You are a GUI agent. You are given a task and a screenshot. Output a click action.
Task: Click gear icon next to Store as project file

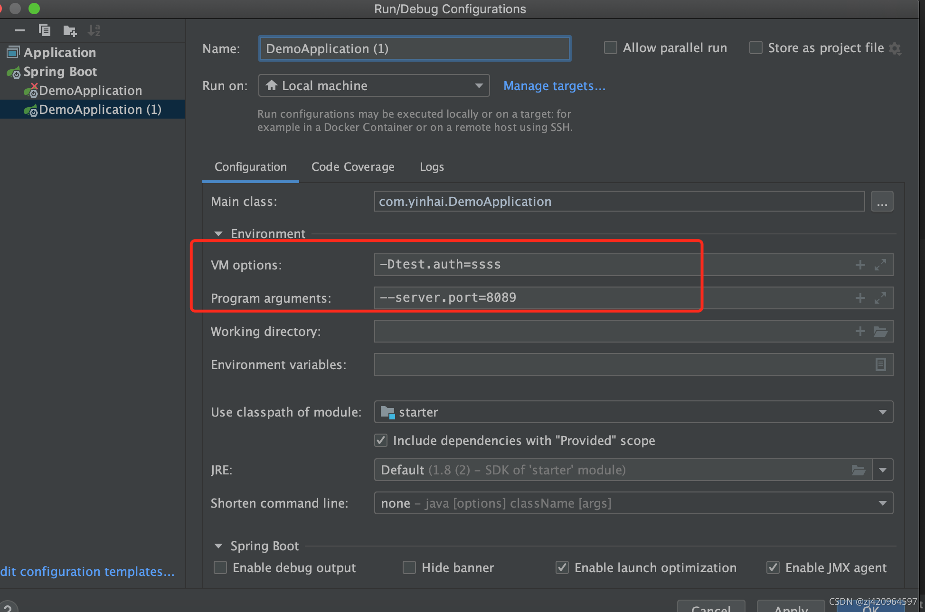click(895, 48)
